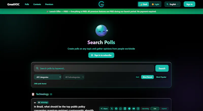Sort polls by Most Recent
This screenshot has height=111, width=203.
click(x=147, y=77)
